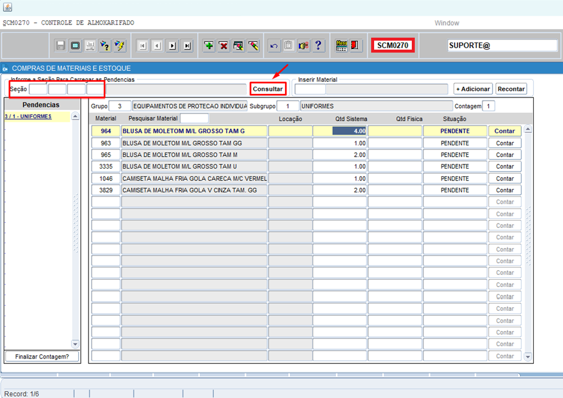Click Qtd Fisica field for material 963
This screenshot has width=563, height=398.
click(x=395, y=143)
